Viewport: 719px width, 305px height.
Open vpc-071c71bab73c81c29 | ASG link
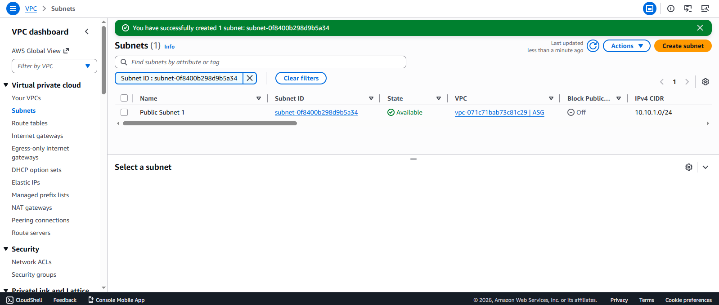click(499, 112)
